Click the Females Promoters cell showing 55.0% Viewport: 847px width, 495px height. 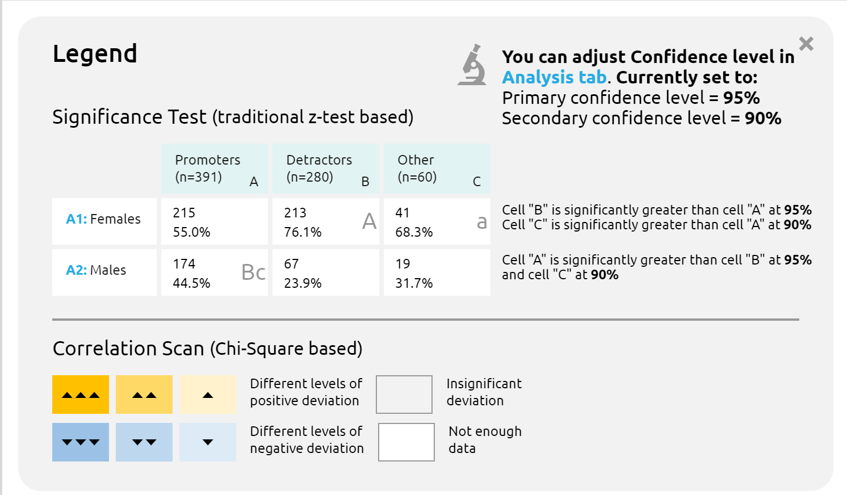tap(215, 222)
